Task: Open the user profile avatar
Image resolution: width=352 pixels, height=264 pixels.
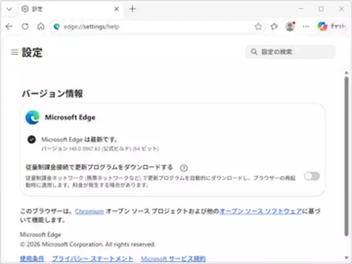Action: pyautogui.click(x=290, y=26)
